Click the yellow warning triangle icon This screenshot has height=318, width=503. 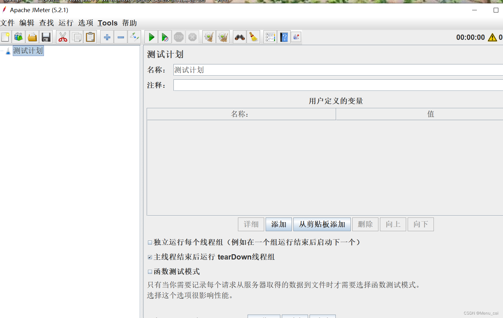492,37
